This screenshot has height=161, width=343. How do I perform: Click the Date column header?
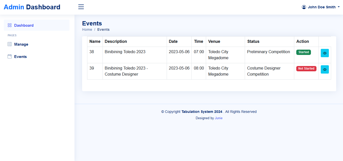173,42
